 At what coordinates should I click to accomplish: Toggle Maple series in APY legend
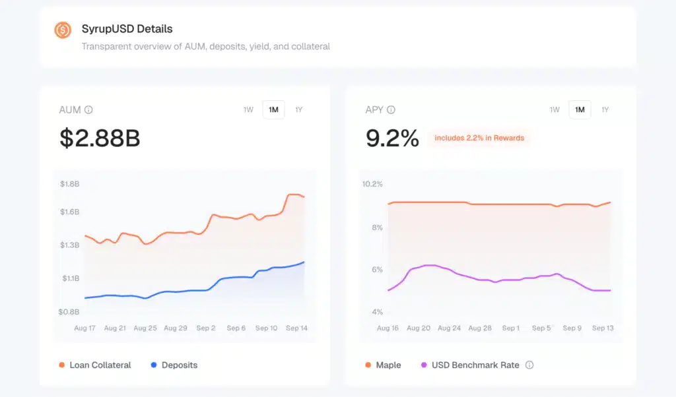point(388,365)
